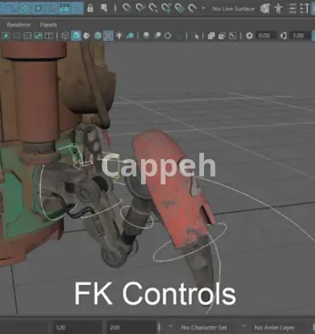This screenshot has height=334, width=315.
Task: Click the No Character Set label
Action: click(x=204, y=328)
